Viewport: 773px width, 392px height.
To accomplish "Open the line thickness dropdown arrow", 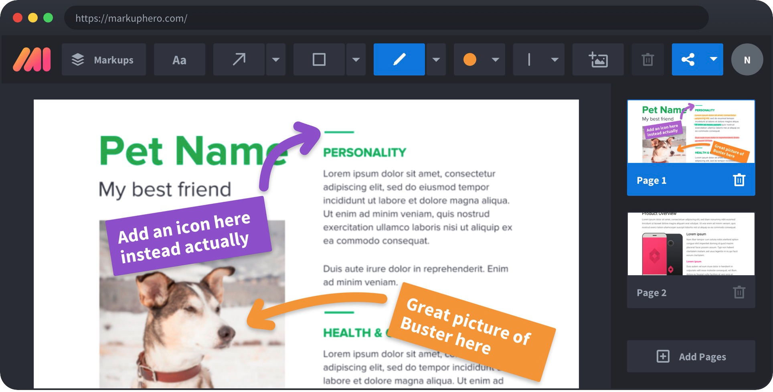I will click(x=555, y=60).
